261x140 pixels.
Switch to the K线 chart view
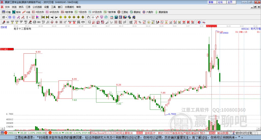[x=26, y=12]
